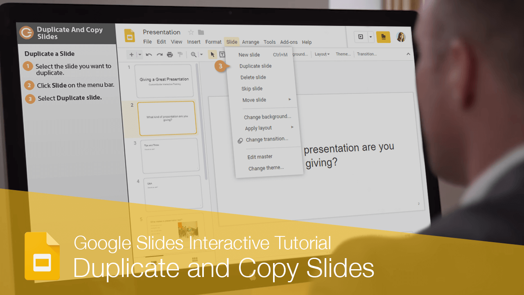Select Duplicate slide from the menu
Image resolution: width=524 pixels, height=295 pixels.
pos(255,66)
